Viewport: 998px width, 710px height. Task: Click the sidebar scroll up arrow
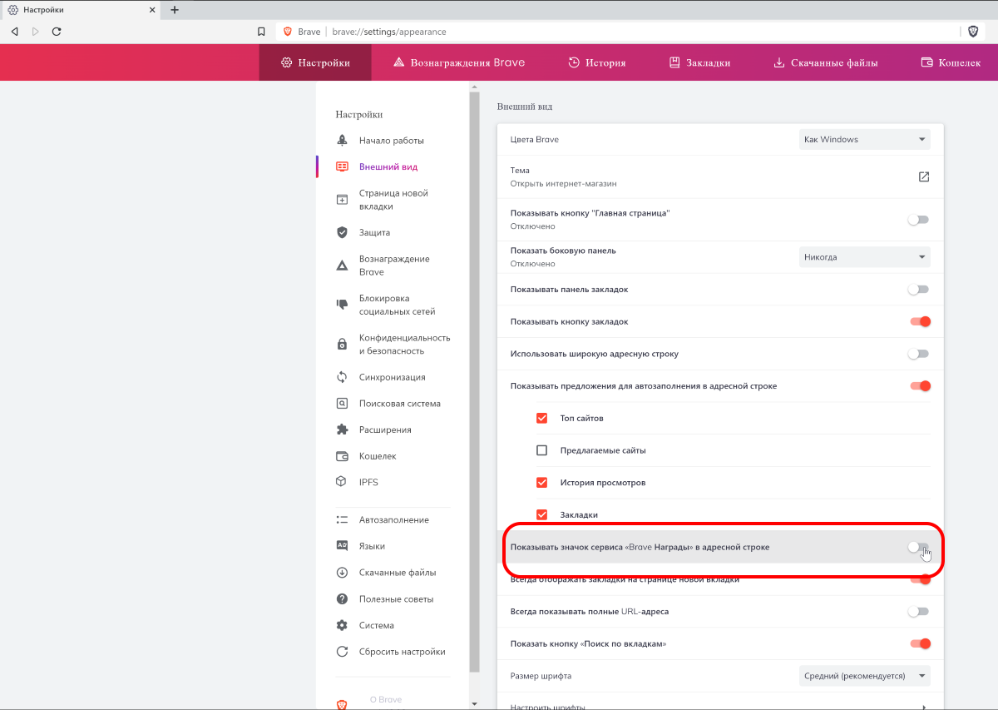(x=474, y=87)
